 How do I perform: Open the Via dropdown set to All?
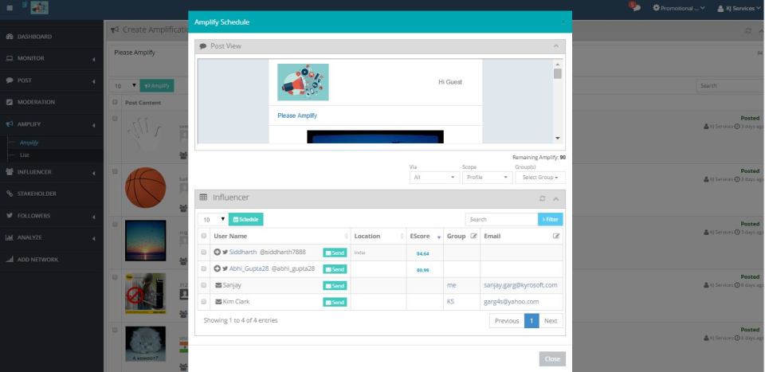click(433, 178)
